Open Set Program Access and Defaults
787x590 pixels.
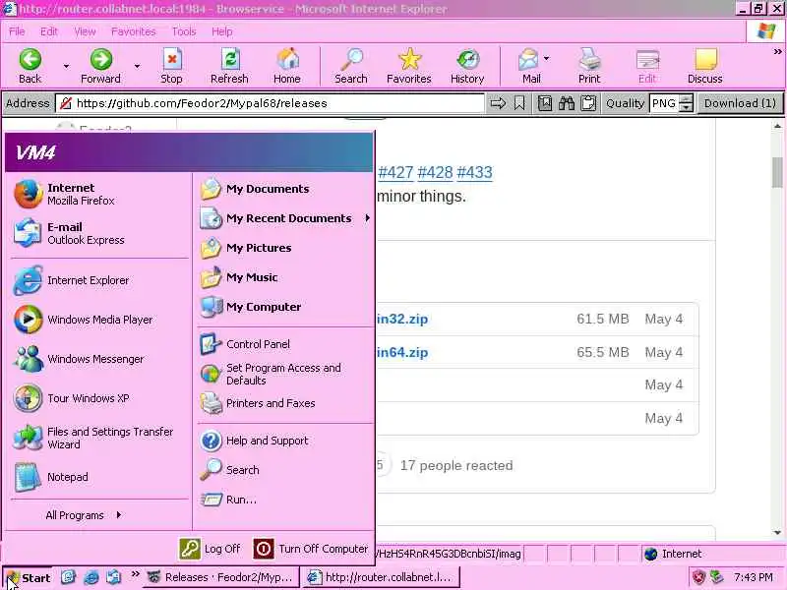[284, 375]
